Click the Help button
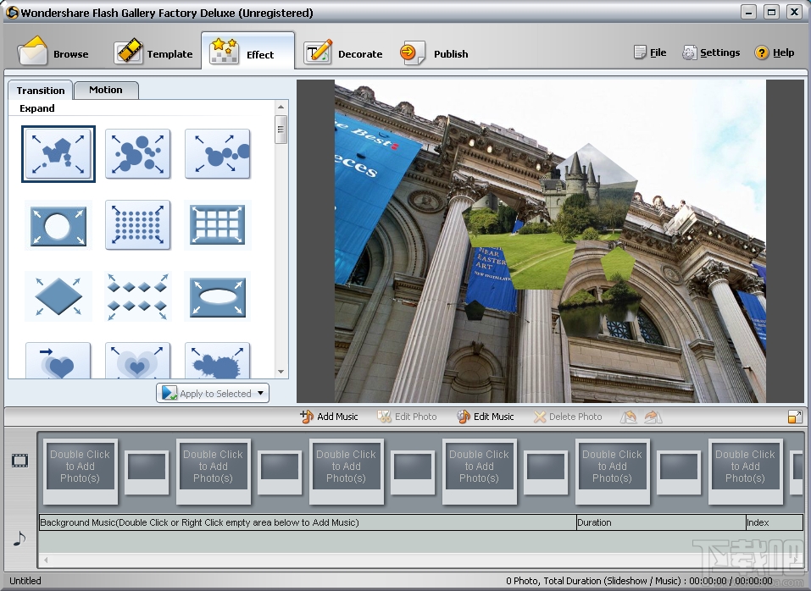The image size is (811, 591). point(775,52)
